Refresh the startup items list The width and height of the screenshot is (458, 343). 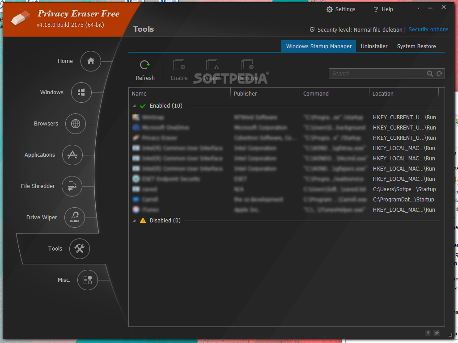pyautogui.click(x=145, y=70)
